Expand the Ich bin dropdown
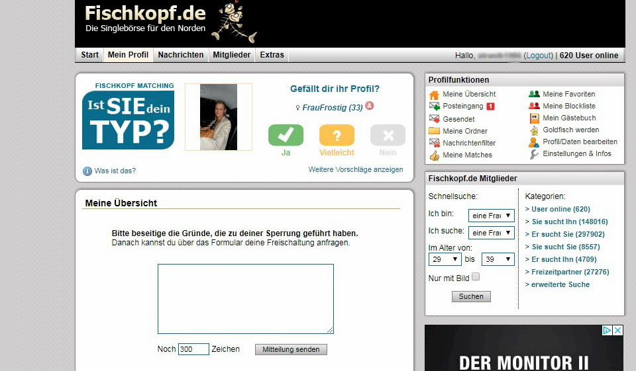This screenshot has height=371, width=636. point(491,216)
